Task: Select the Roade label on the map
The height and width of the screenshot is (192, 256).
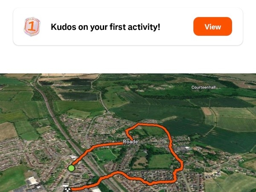Action: coord(130,142)
